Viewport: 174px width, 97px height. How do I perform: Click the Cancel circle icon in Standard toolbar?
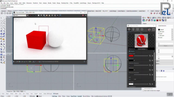pos(2,13)
